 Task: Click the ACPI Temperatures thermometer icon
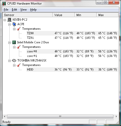click(x=19, y=29)
